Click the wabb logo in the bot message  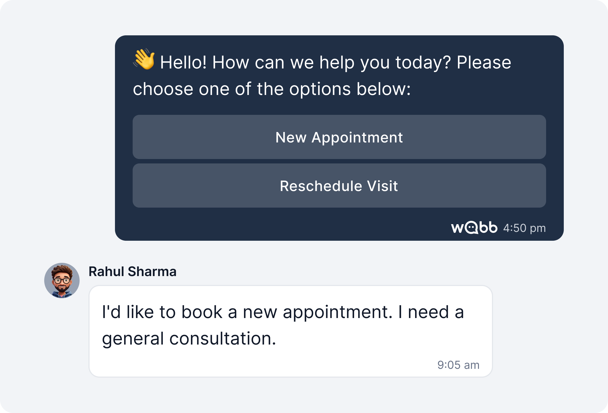point(474,228)
